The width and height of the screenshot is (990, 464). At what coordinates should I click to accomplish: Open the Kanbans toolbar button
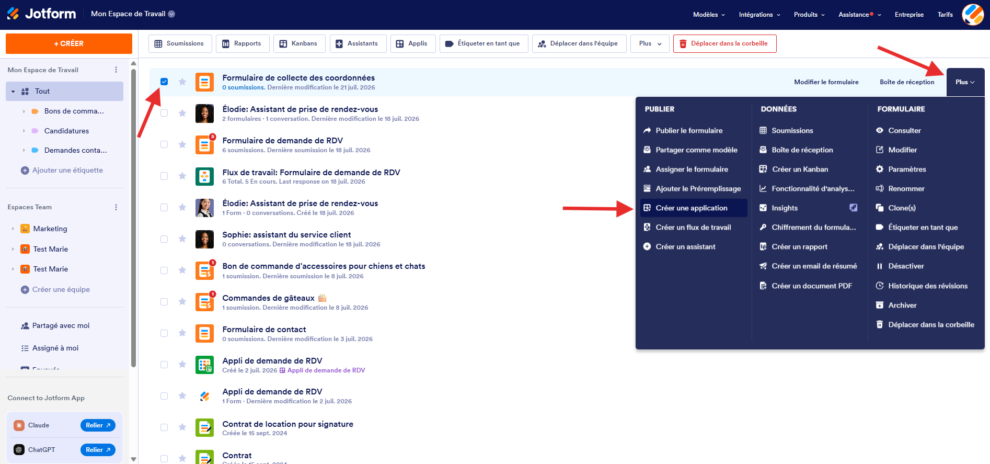click(299, 43)
